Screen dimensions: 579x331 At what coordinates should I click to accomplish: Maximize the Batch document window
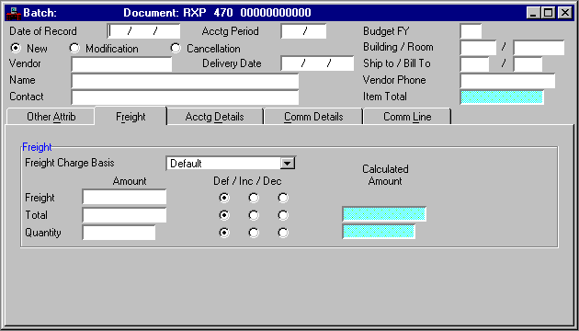[x=549, y=13]
